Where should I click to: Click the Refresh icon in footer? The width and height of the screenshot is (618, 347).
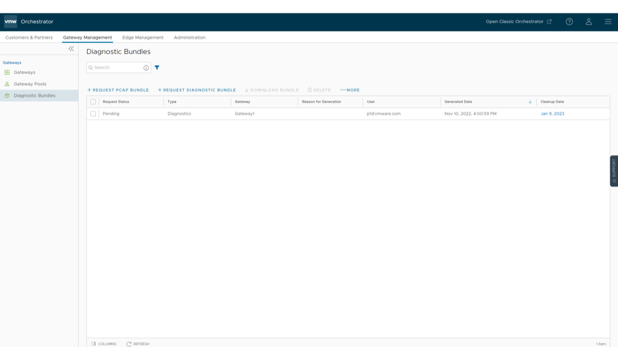129,344
